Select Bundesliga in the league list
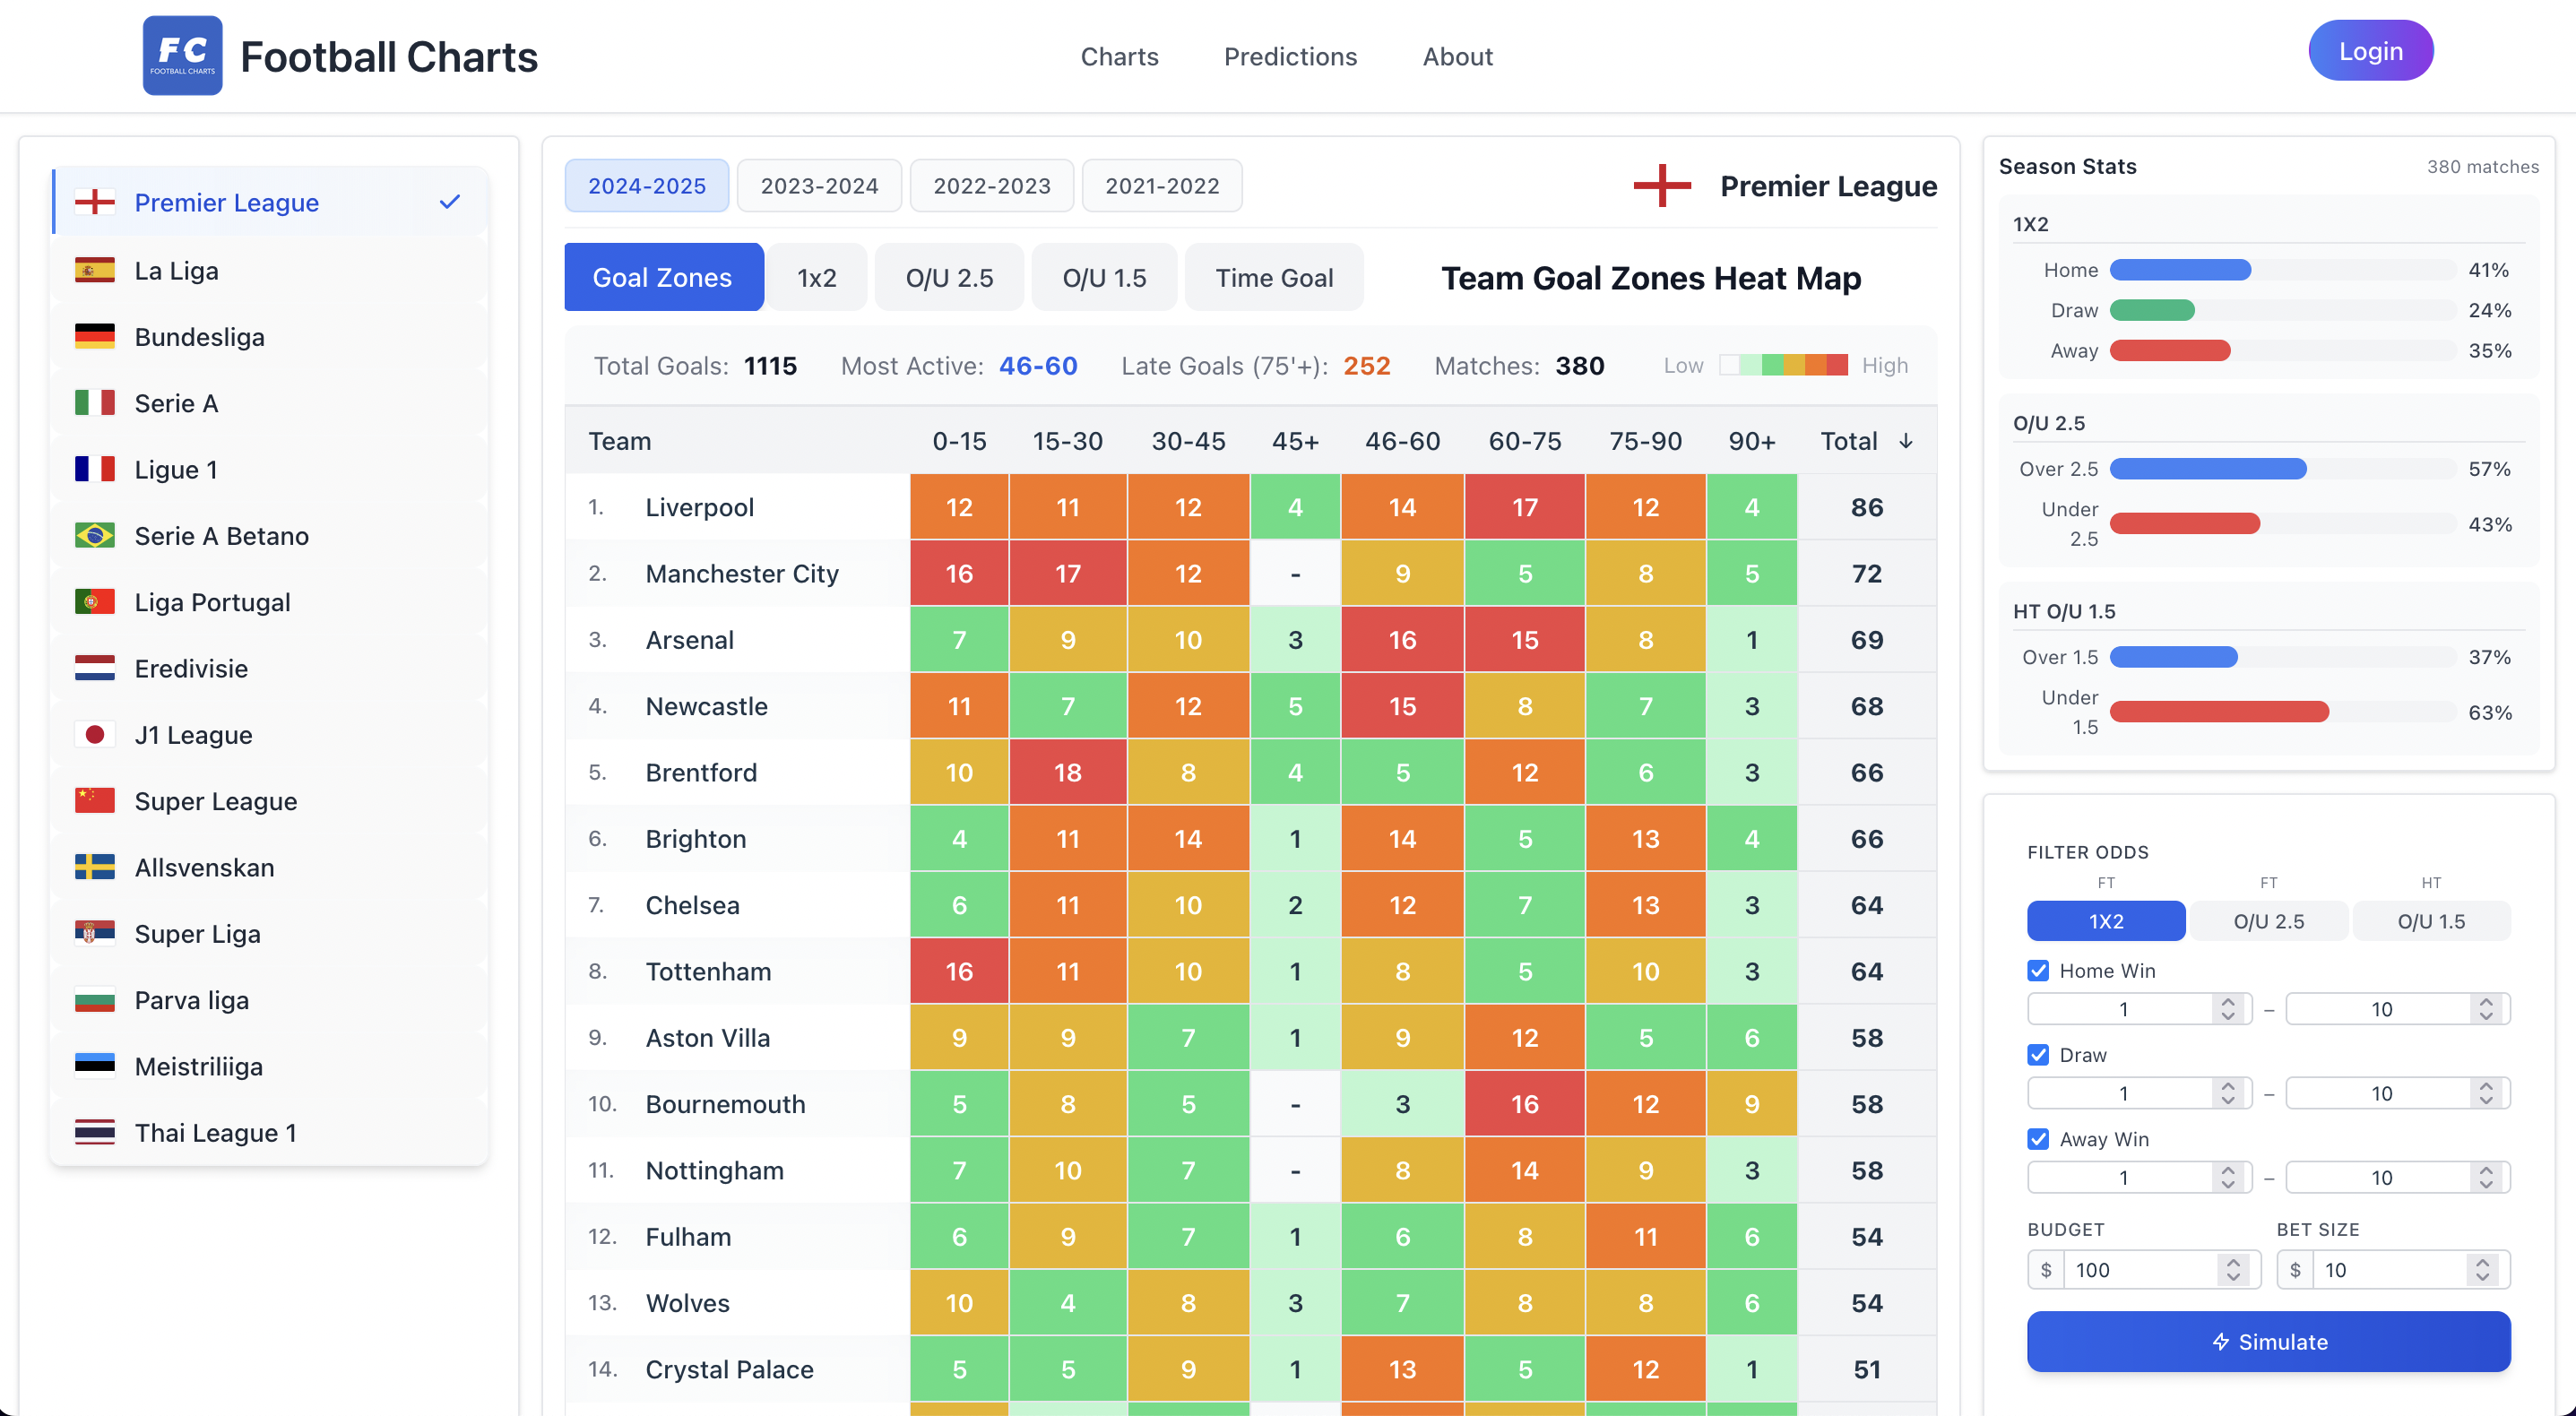 click(270, 336)
